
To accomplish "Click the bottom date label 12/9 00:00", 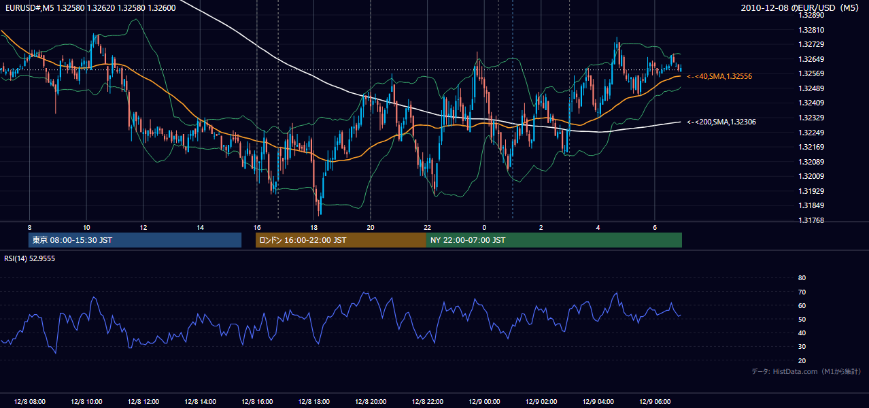I will (484, 401).
